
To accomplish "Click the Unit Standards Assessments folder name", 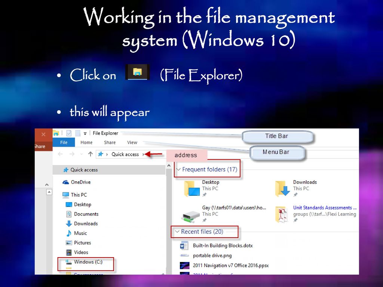I will coord(325,208).
